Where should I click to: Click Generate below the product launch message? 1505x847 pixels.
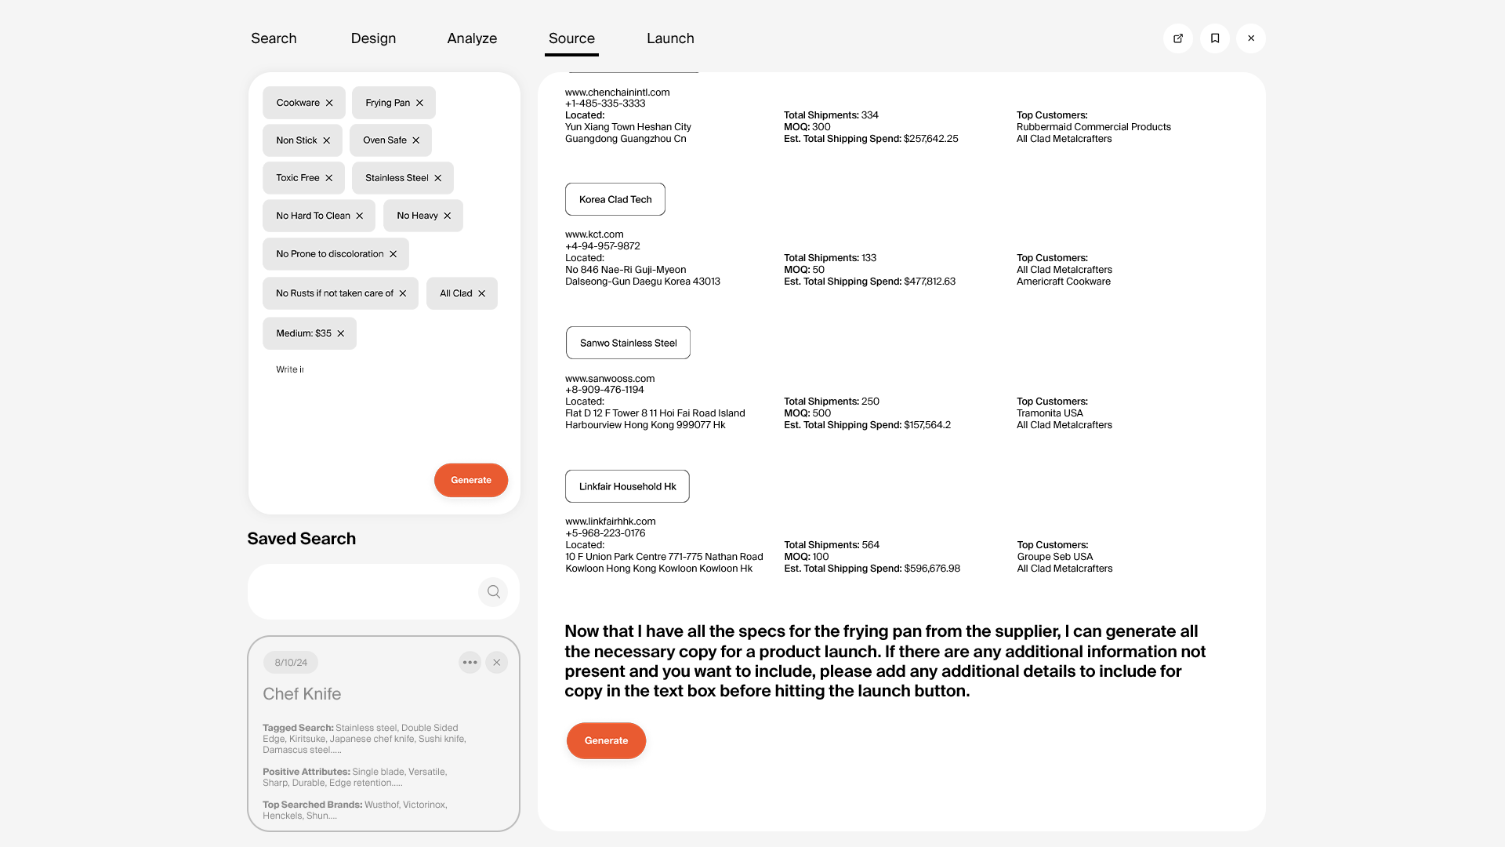tap(606, 740)
